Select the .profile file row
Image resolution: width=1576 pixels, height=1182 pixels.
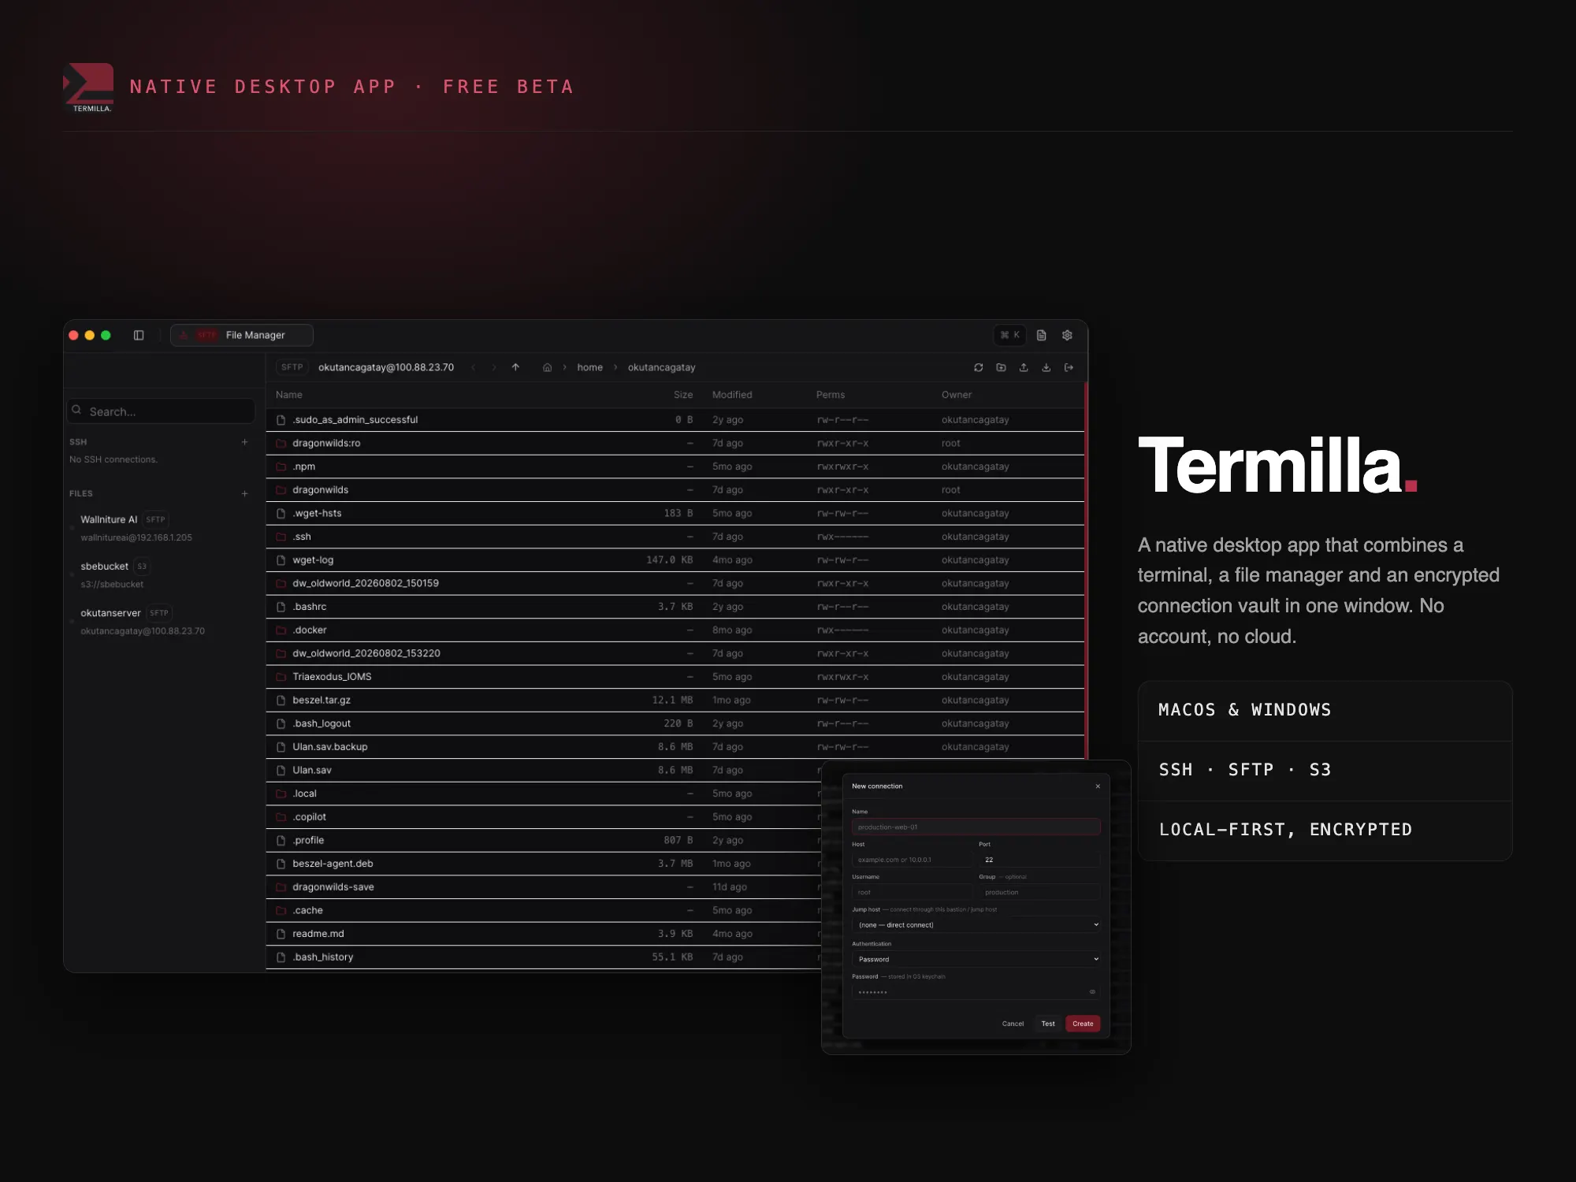coord(544,840)
